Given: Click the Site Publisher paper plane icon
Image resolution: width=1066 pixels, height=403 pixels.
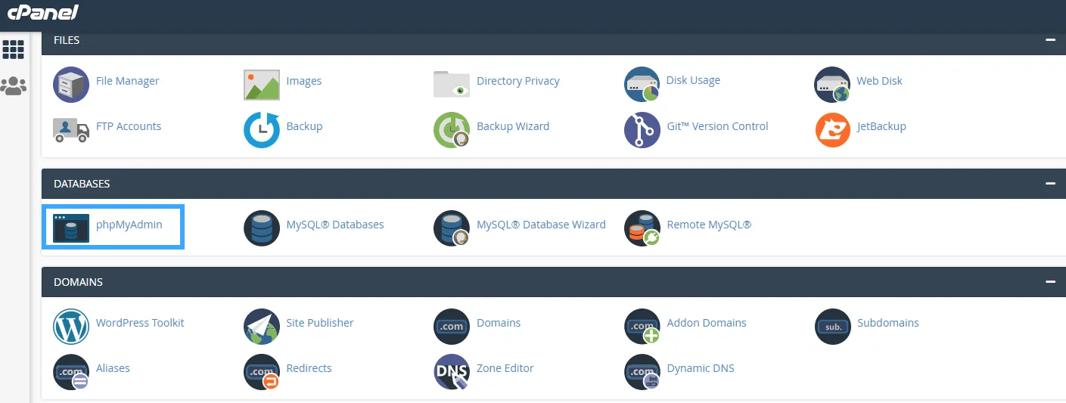Looking at the screenshot, I should point(262,326).
